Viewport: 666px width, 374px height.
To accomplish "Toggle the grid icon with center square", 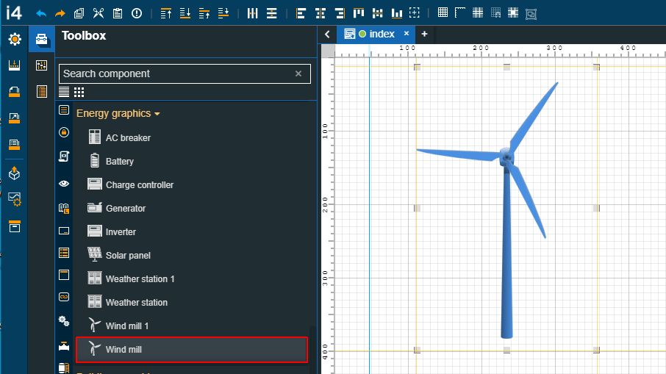I will click(x=513, y=12).
